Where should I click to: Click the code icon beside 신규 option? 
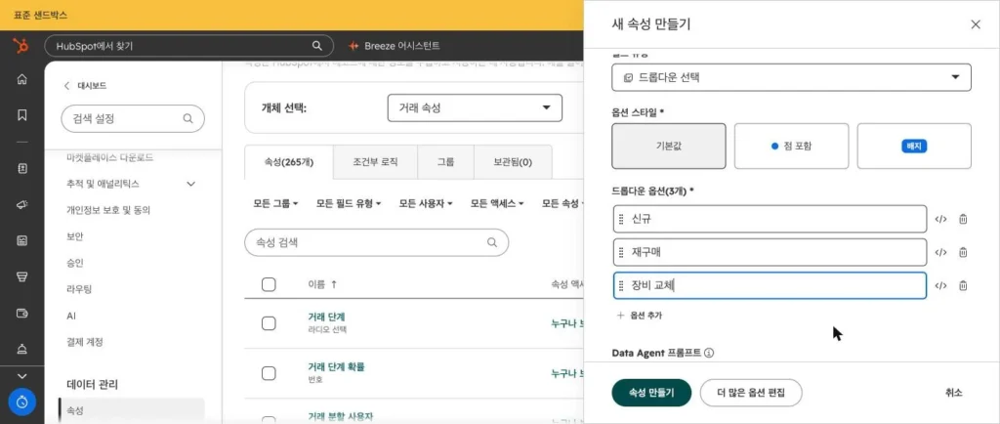940,220
